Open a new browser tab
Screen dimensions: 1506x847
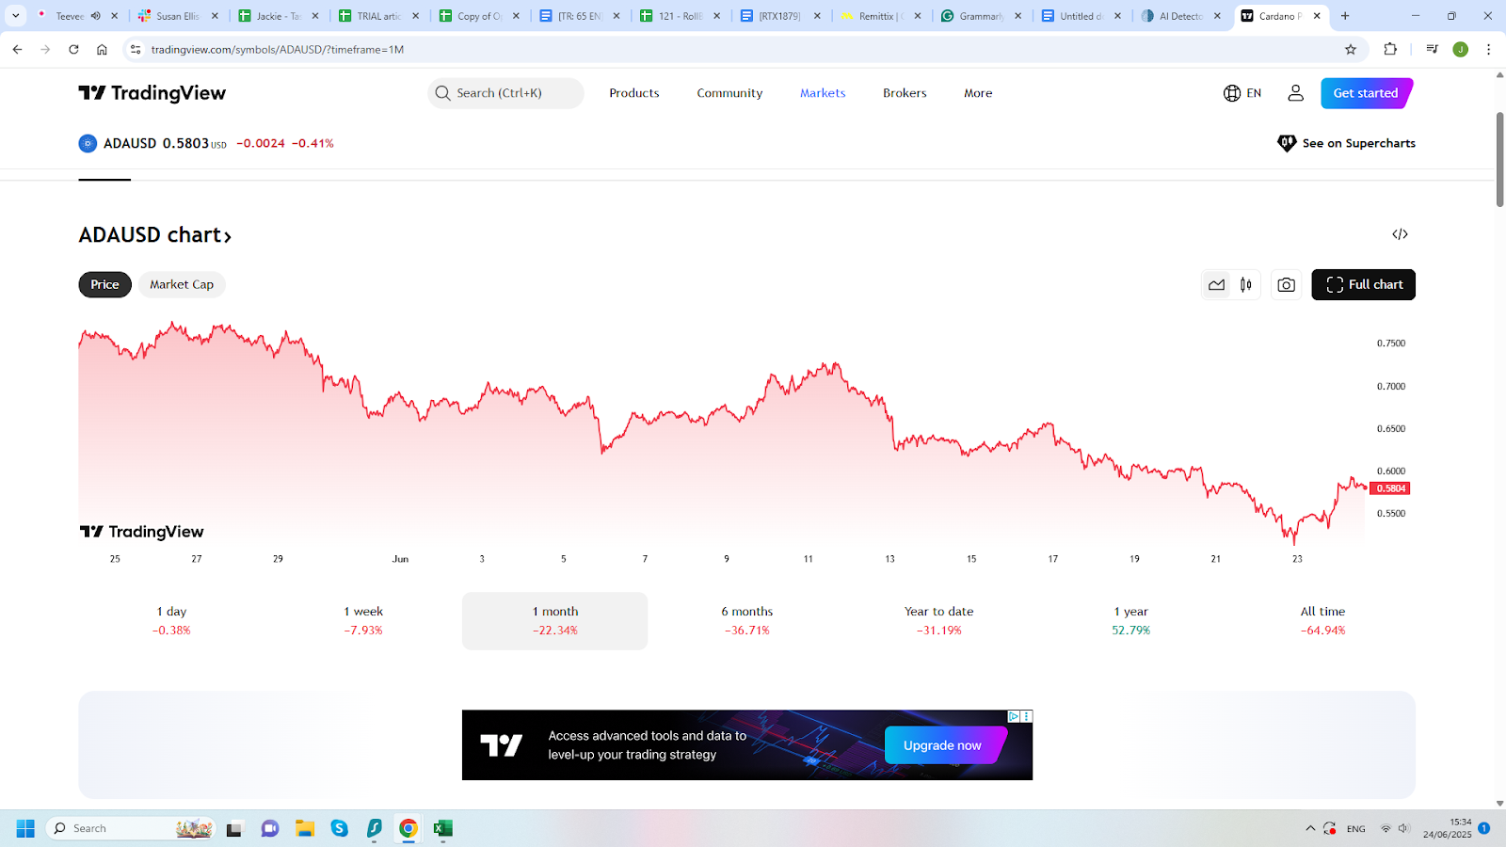1345,16
